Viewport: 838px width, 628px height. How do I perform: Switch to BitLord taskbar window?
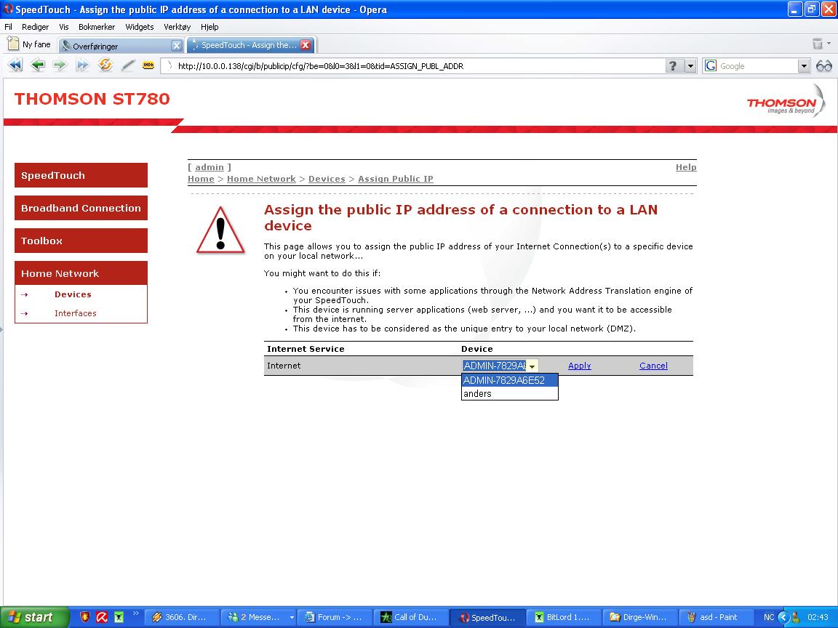point(562,617)
